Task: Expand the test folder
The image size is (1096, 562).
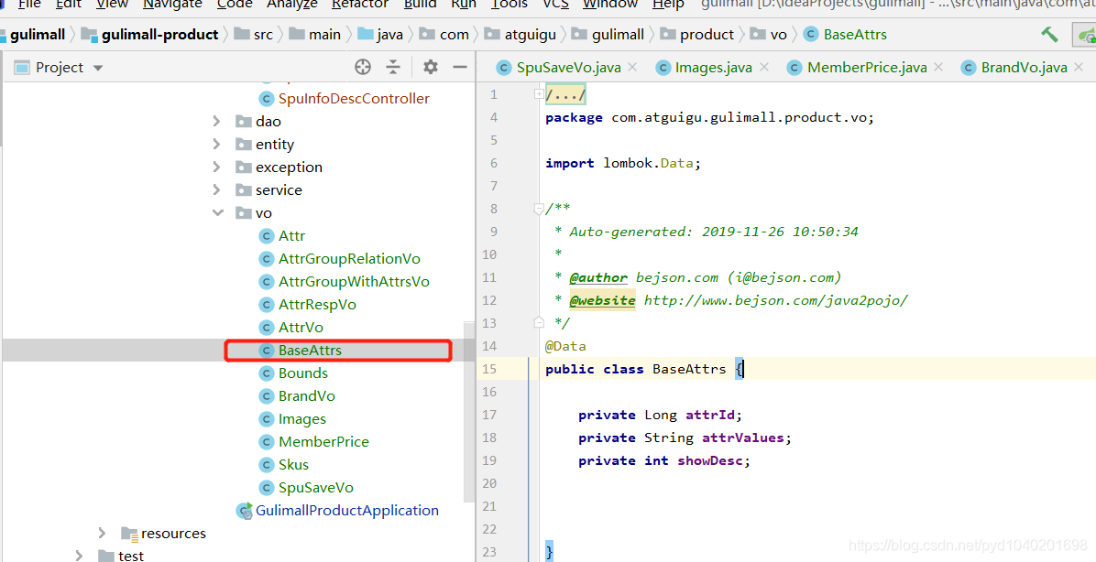Action: (x=79, y=556)
